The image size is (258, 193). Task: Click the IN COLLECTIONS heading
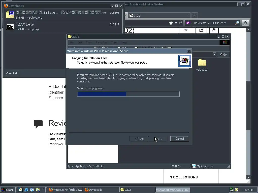[183, 177]
